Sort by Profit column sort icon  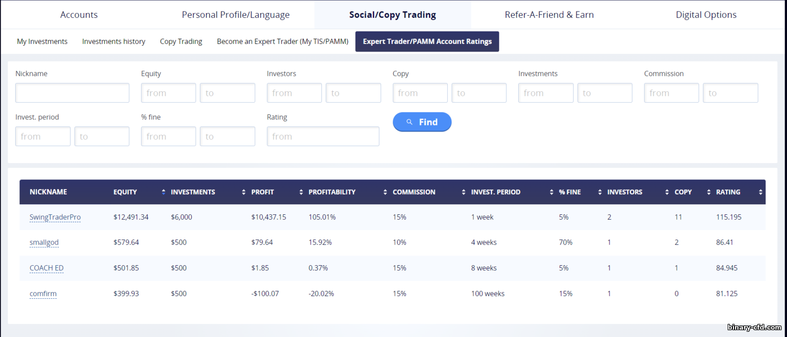click(301, 192)
